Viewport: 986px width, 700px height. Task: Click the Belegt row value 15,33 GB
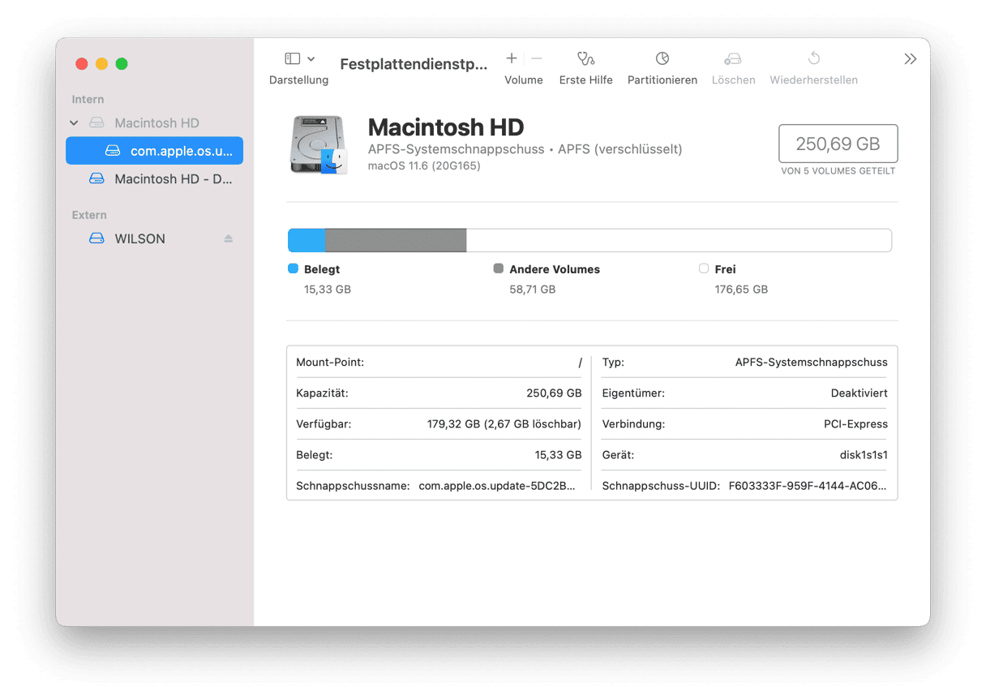[x=558, y=455]
